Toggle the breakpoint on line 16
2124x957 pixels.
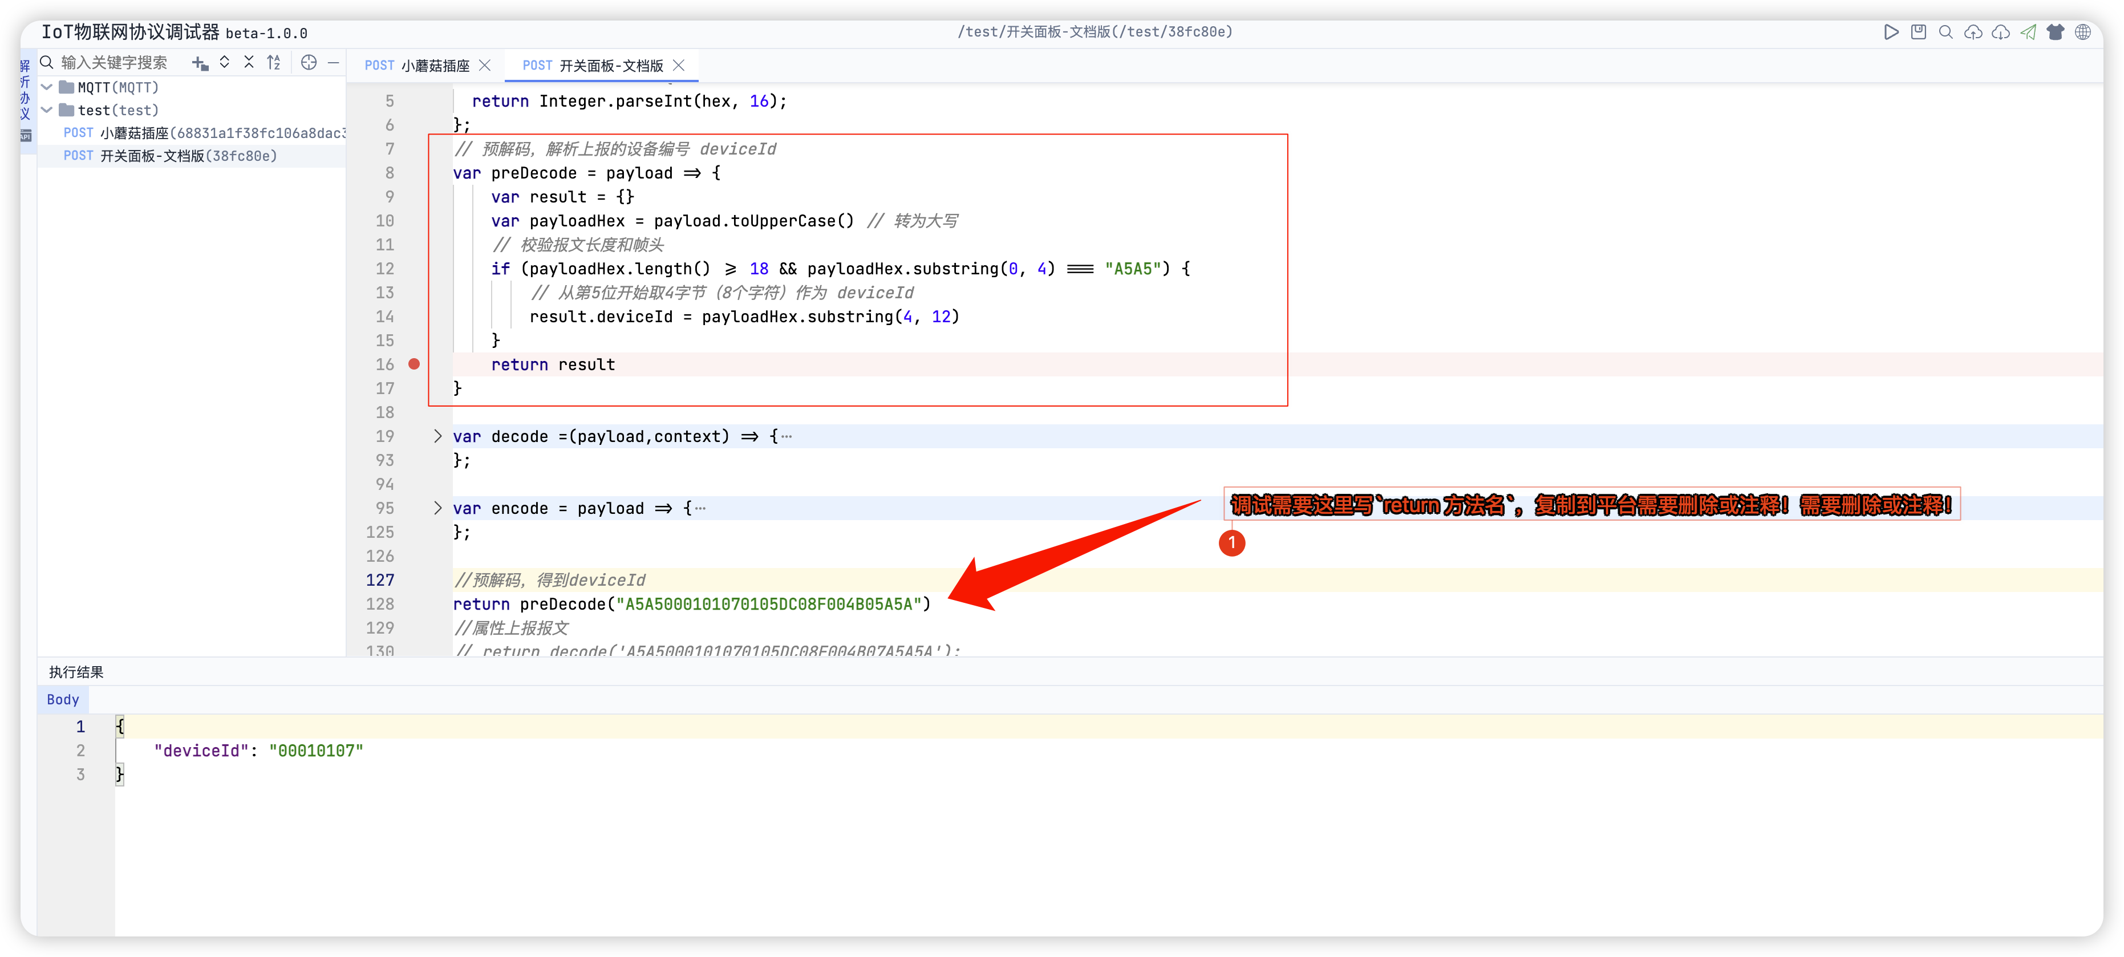(x=414, y=364)
